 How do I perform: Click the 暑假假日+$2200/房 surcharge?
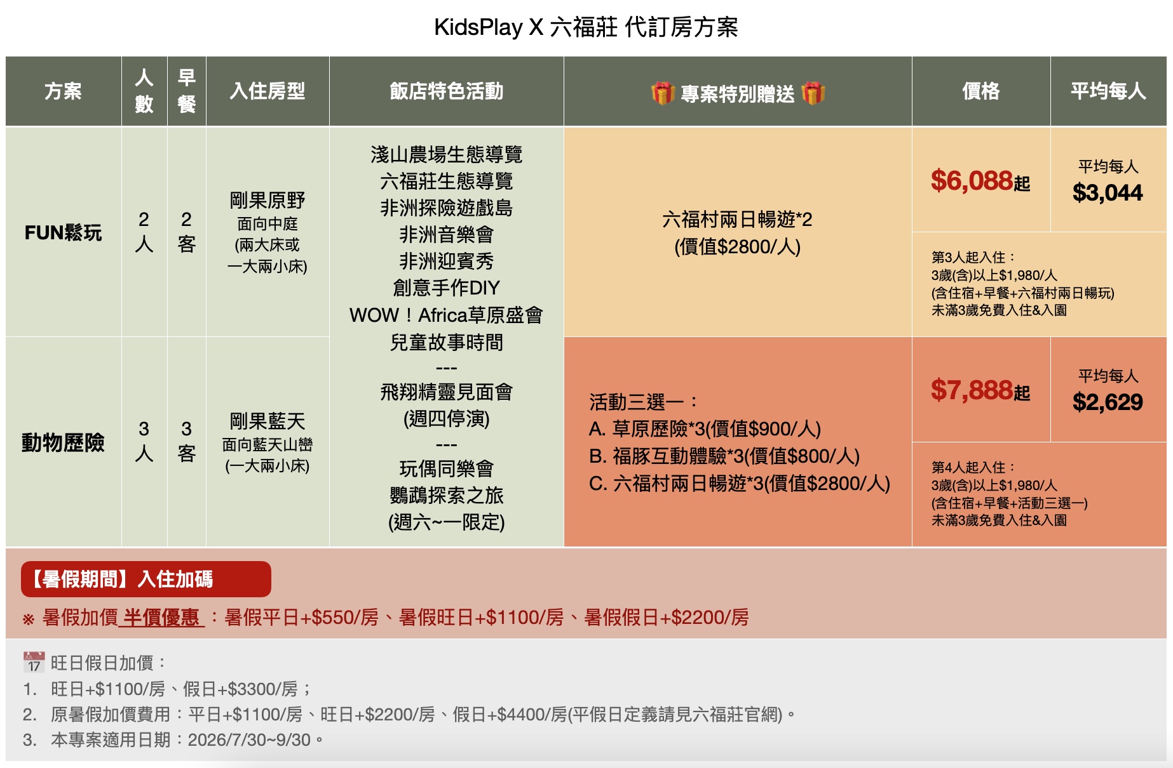(x=667, y=617)
